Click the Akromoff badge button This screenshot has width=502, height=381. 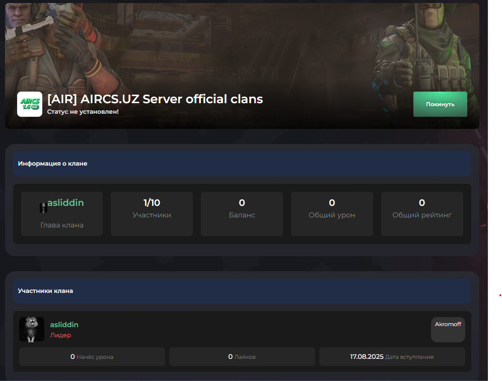point(448,330)
